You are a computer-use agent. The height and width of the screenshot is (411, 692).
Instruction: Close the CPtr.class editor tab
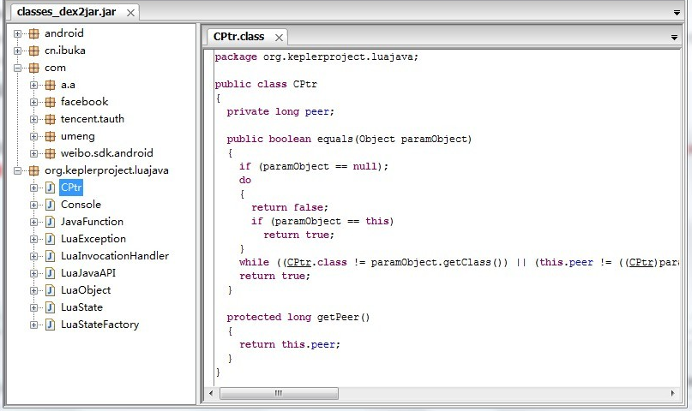click(x=279, y=38)
